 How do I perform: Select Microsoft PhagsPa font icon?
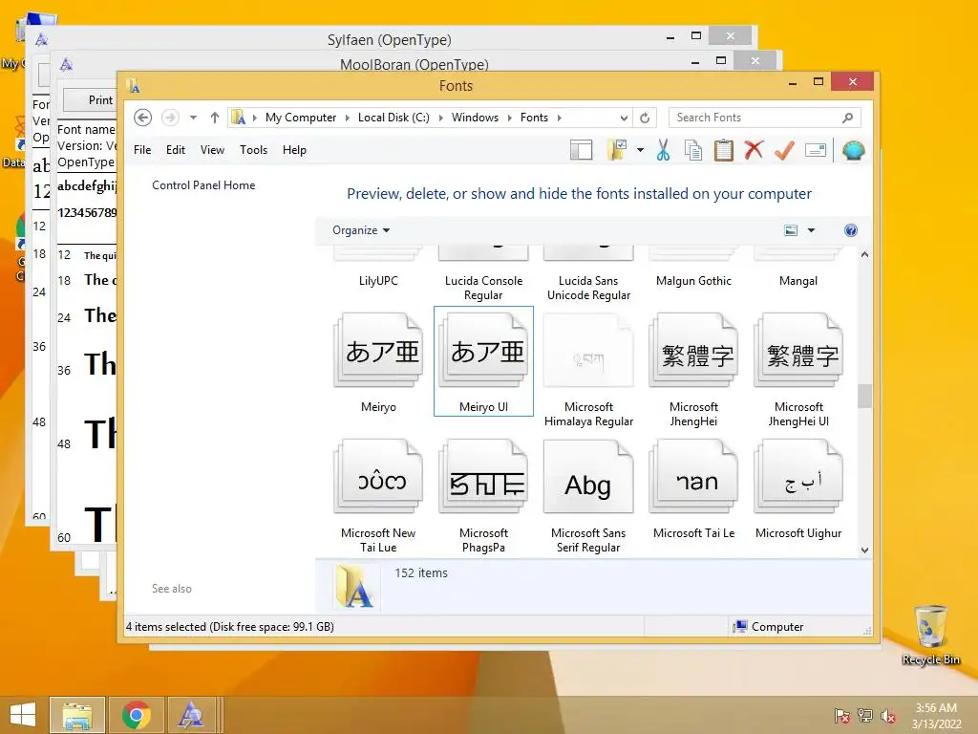(x=483, y=477)
